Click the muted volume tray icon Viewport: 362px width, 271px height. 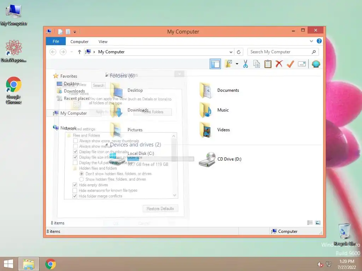pyautogui.click(x=320, y=264)
